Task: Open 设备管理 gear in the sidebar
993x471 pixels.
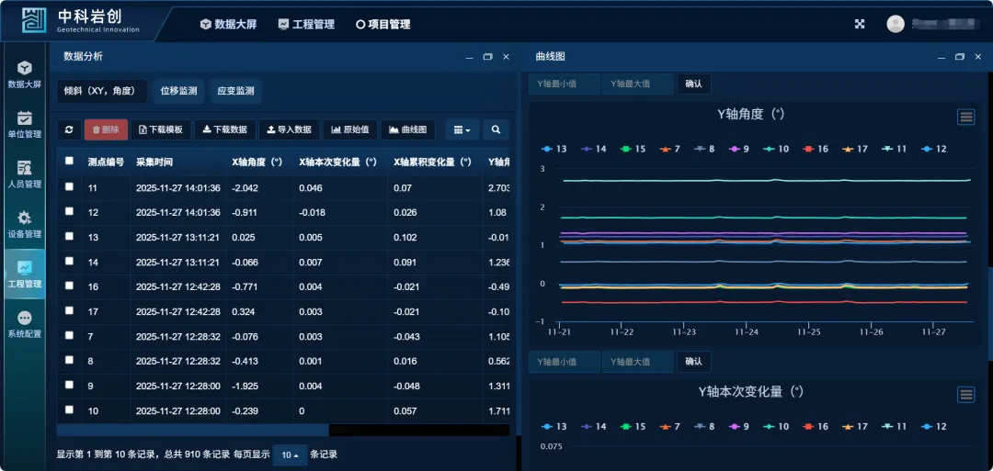Action: (25, 224)
